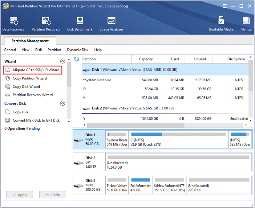Screen dimensions: 255x208
Task: Open the Dynamic Disk menu
Action: pos(77,50)
